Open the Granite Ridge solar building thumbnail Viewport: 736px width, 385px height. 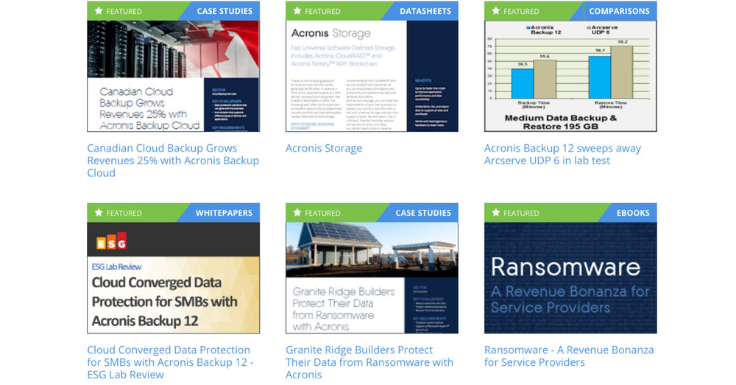pyautogui.click(x=372, y=278)
